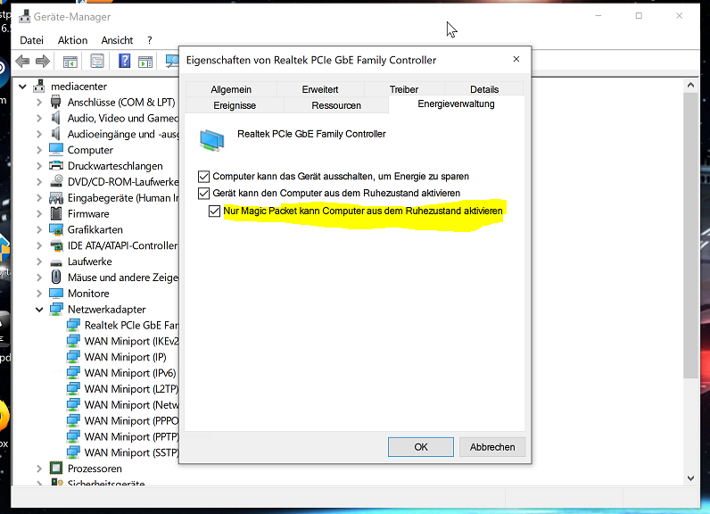This screenshot has width=710, height=514.
Task: Switch to the Details tab
Action: [484, 89]
